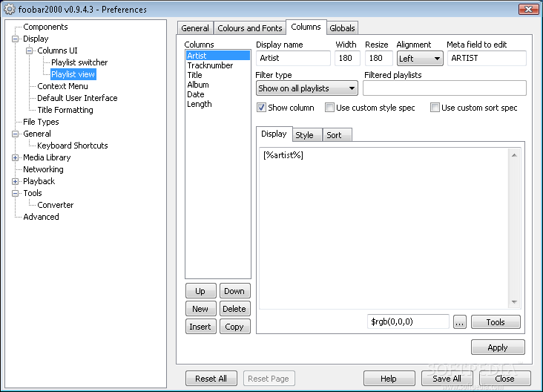Select Tracknumber in Columns list
The image size is (543, 392).
(218, 65)
